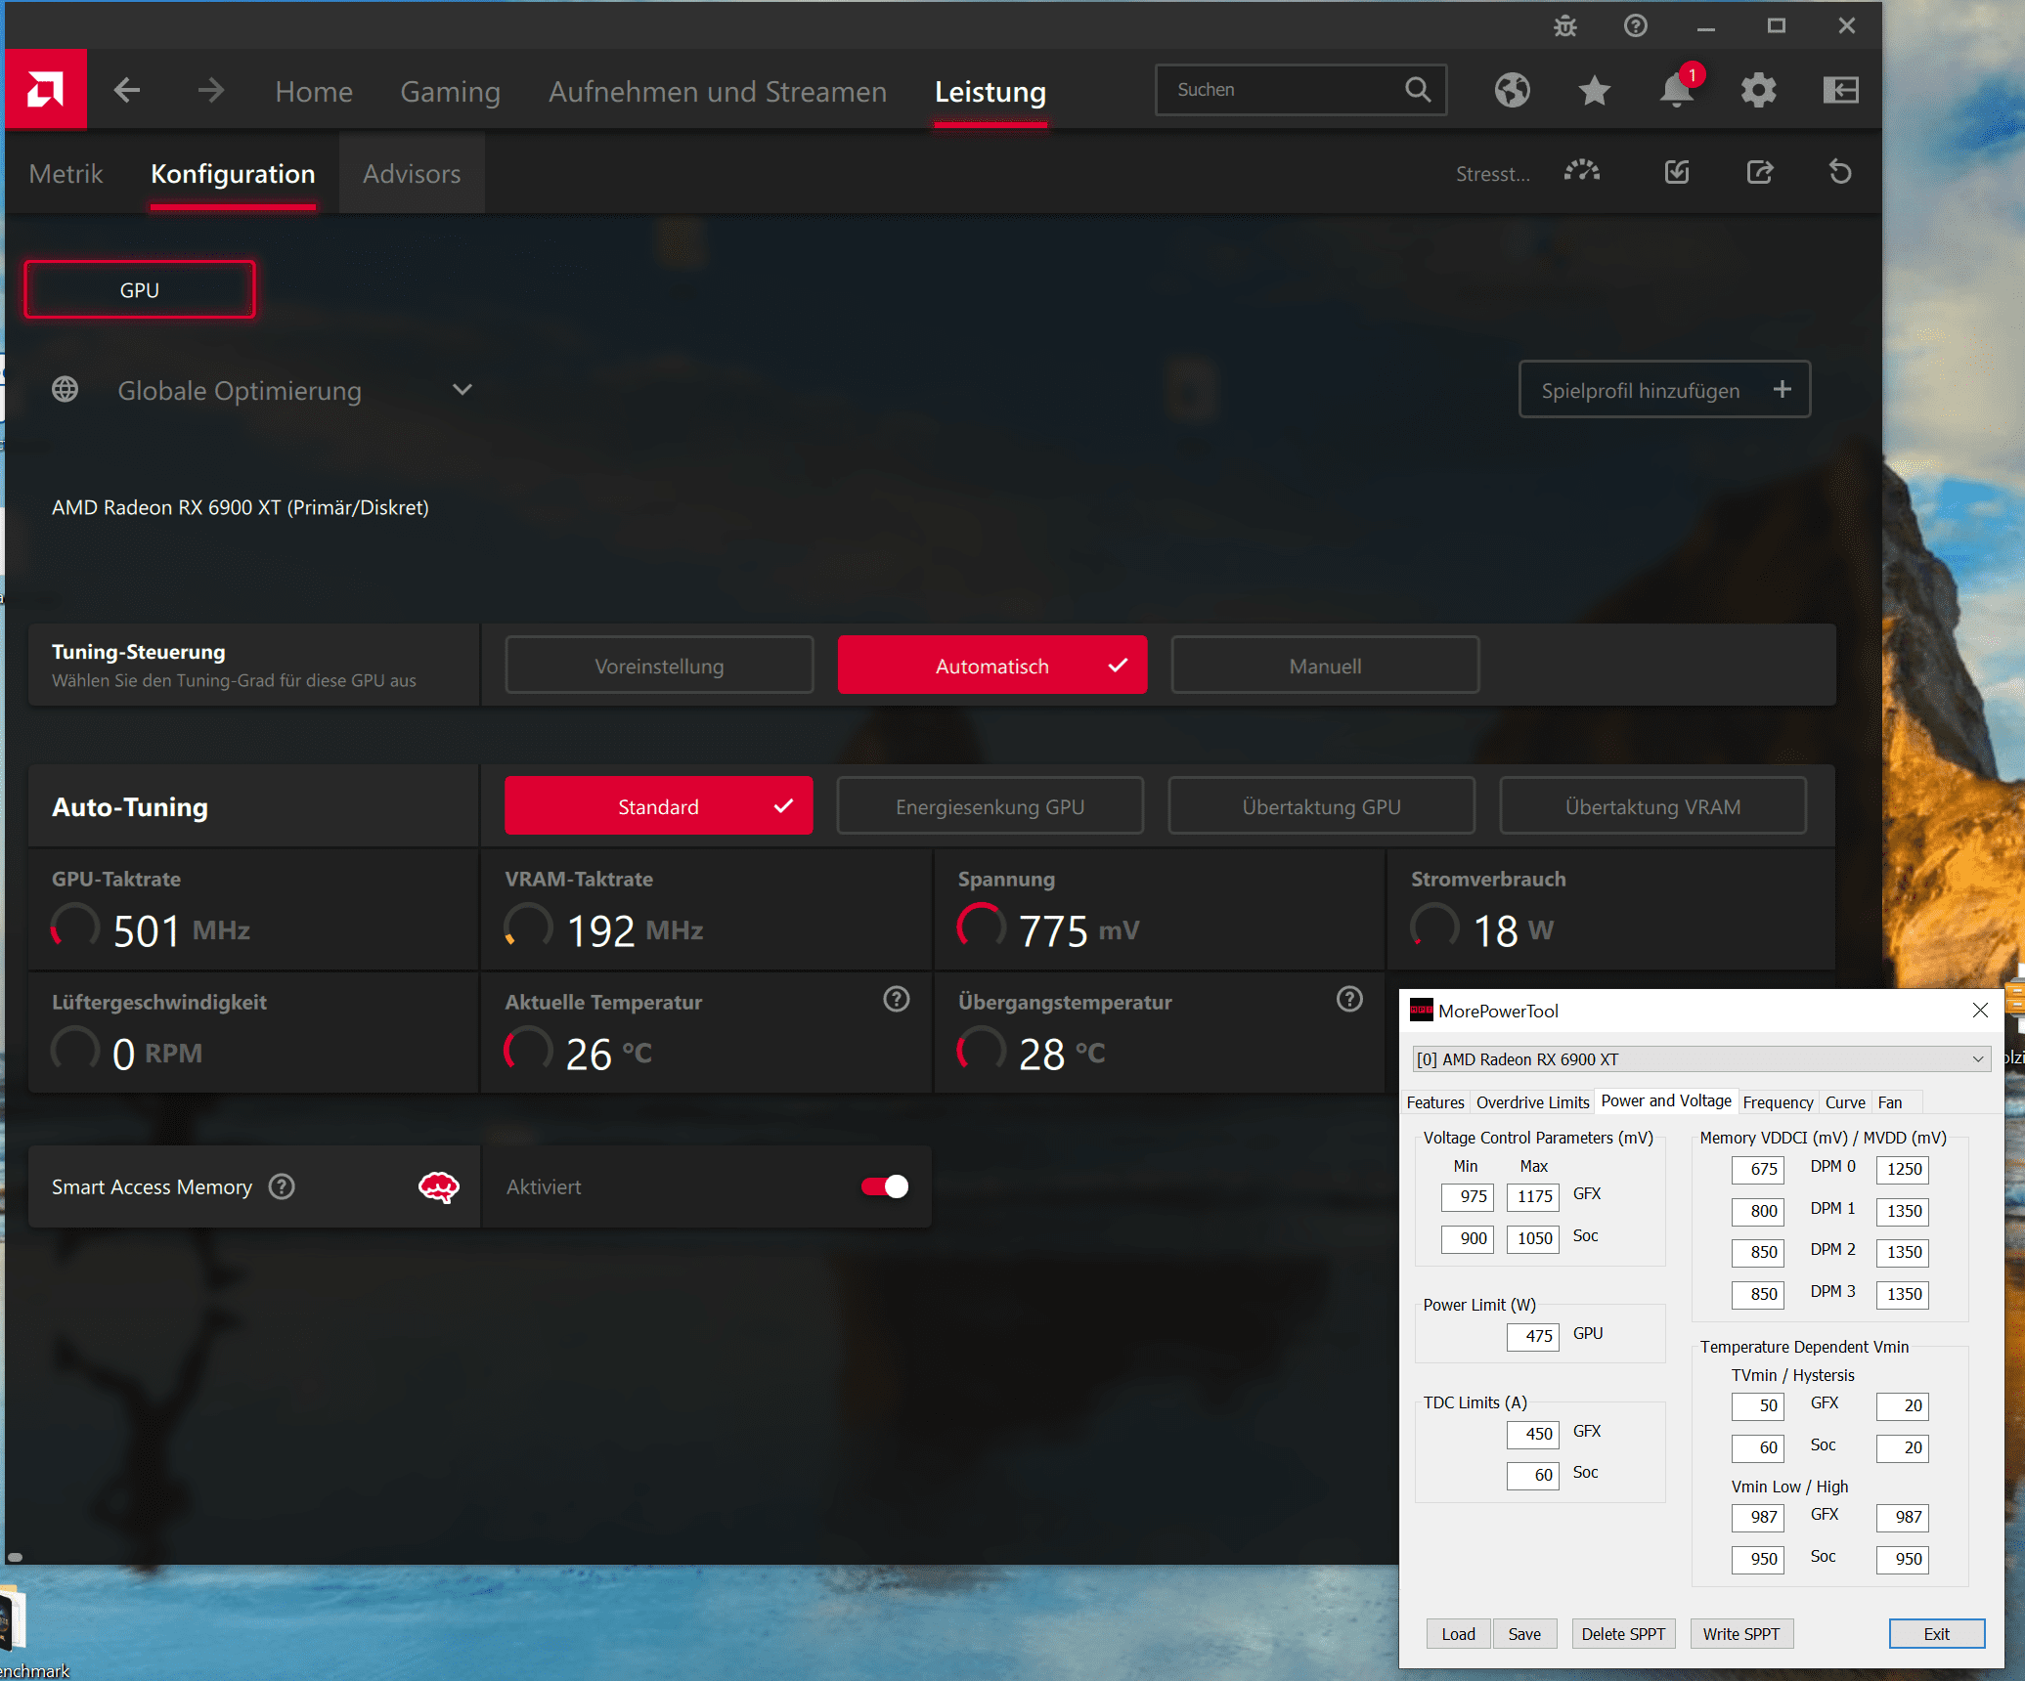Open Fan tab in MorePowerTool
The height and width of the screenshot is (1681, 2025).
tap(1890, 1102)
